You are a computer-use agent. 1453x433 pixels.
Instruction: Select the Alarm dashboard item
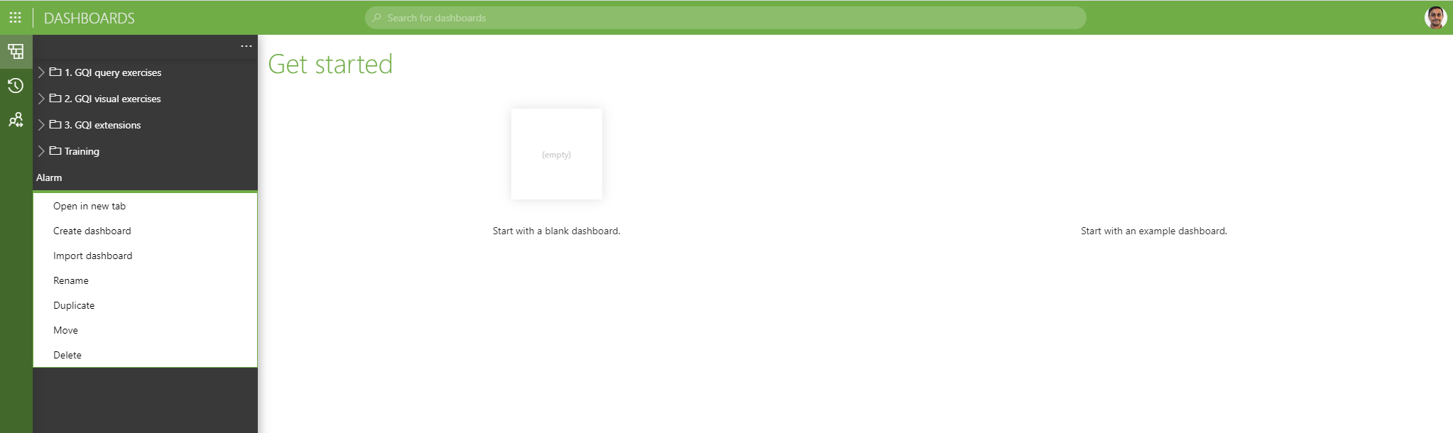(x=145, y=177)
